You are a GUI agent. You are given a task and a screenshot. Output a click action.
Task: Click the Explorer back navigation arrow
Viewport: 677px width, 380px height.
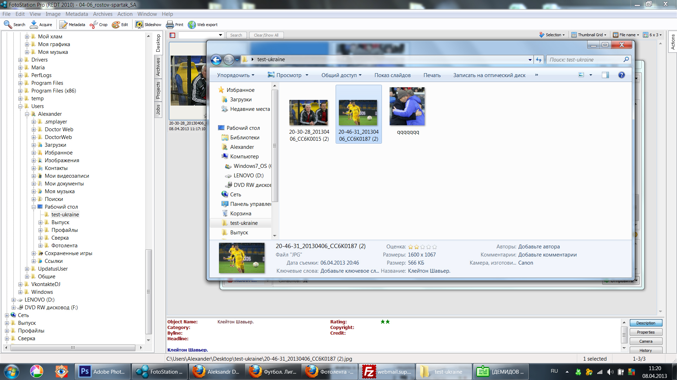216,60
